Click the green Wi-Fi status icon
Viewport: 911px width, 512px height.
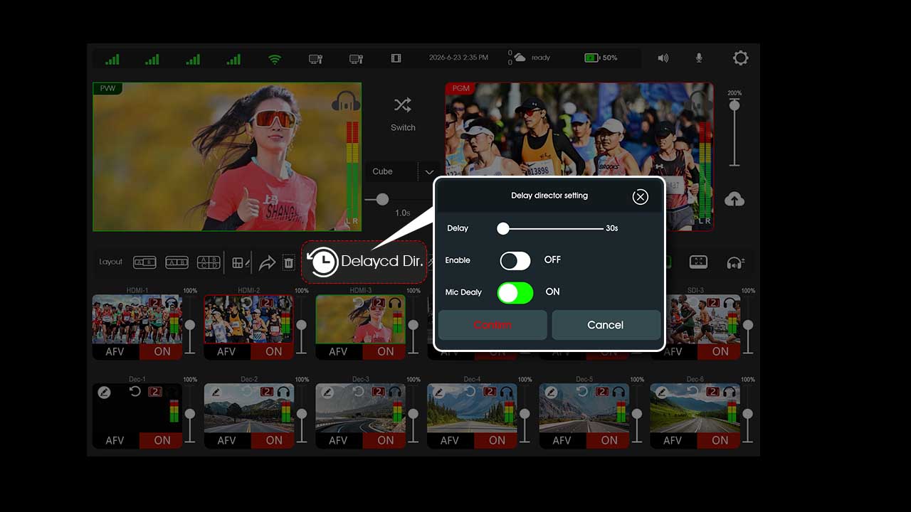pyautogui.click(x=275, y=58)
